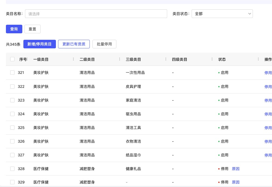Open the 一级类目 column options icon
The image size is (272, 187).
click(x=73, y=59)
